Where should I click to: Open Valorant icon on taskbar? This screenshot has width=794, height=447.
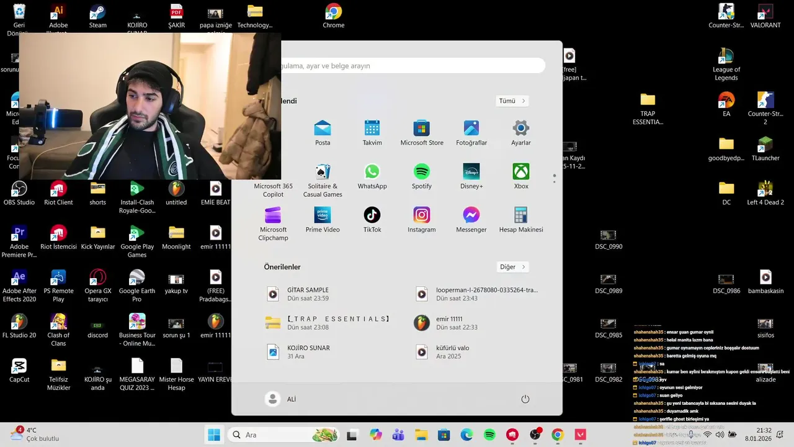pos(581,435)
